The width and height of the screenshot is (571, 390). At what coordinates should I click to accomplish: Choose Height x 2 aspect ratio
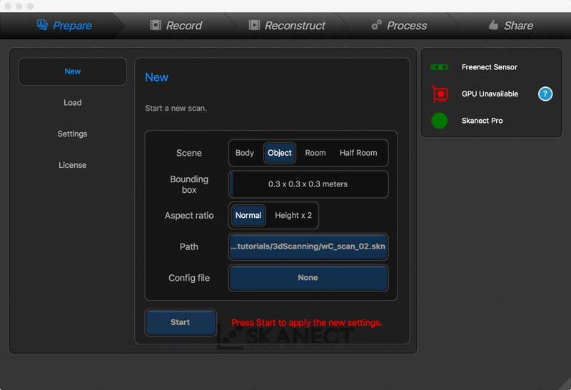point(293,216)
